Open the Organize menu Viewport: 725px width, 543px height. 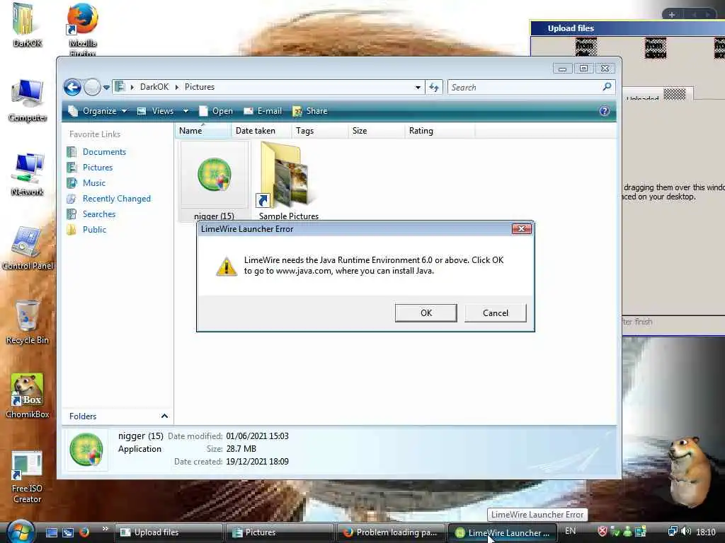click(x=98, y=111)
